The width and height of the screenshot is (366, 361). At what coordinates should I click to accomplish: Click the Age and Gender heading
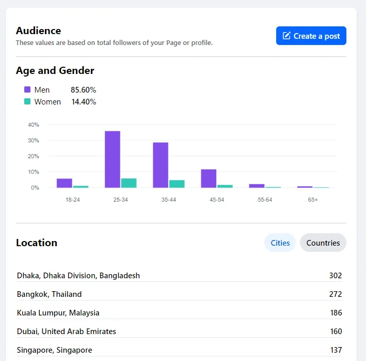click(55, 70)
